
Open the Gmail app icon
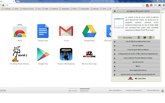pyautogui.click(x=66, y=31)
